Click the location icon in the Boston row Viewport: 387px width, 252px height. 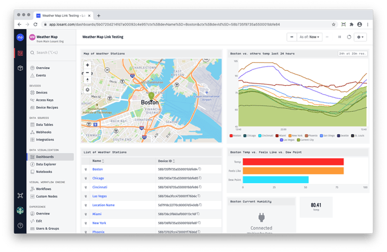click(x=86, y=169)
